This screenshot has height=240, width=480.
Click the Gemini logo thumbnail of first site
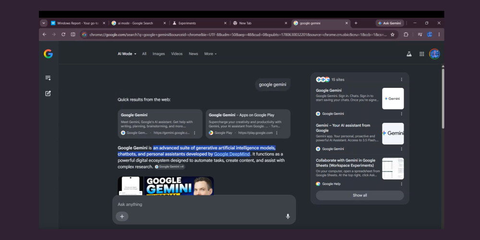[393, 98]
